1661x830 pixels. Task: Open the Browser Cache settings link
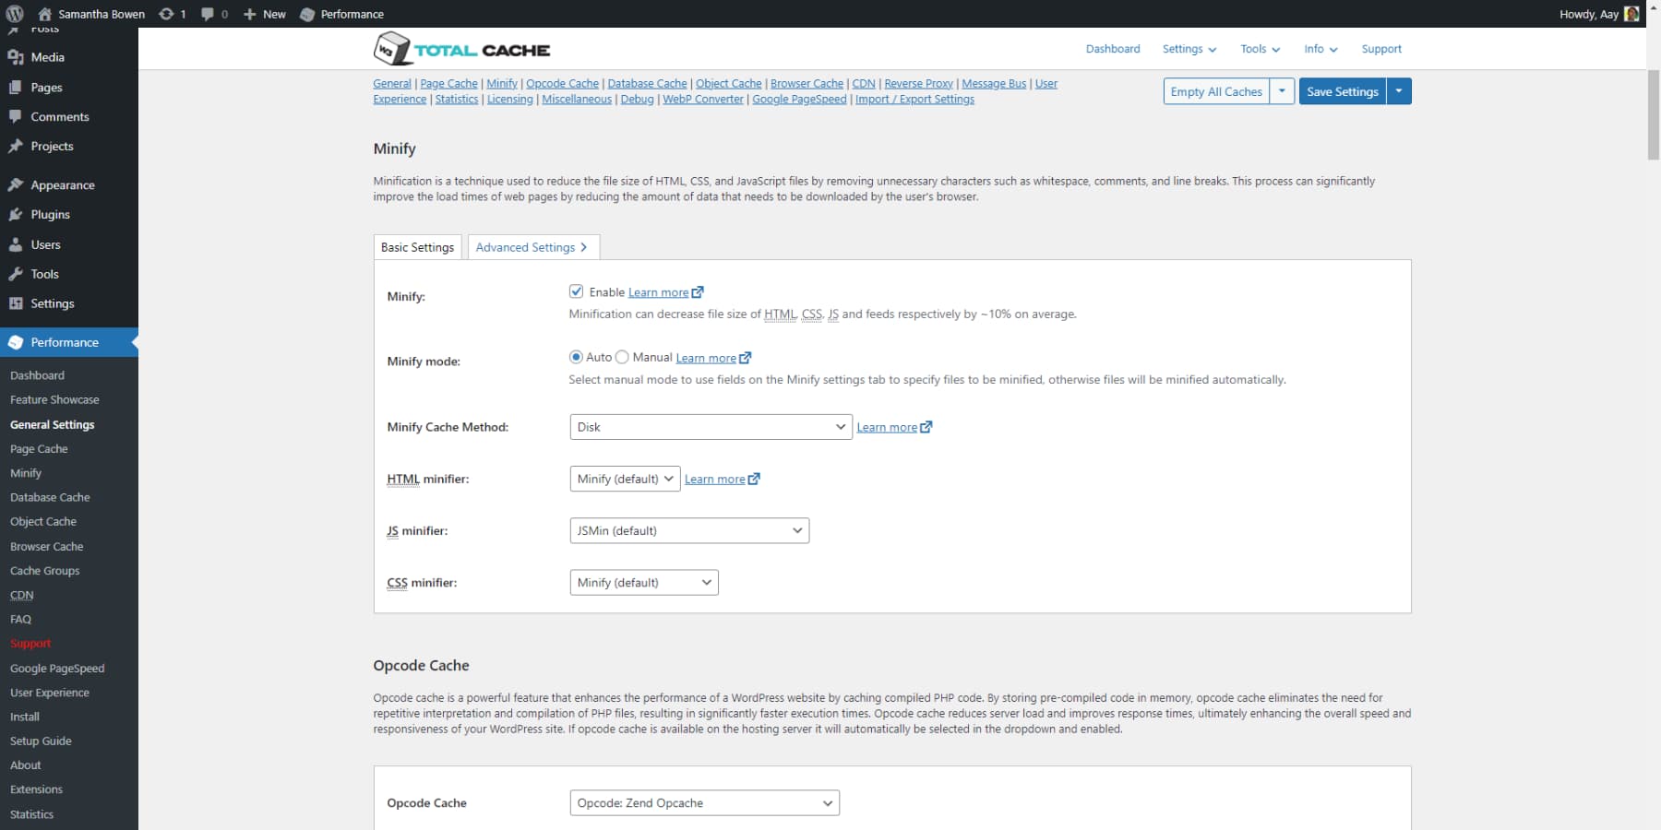(807, 83)
